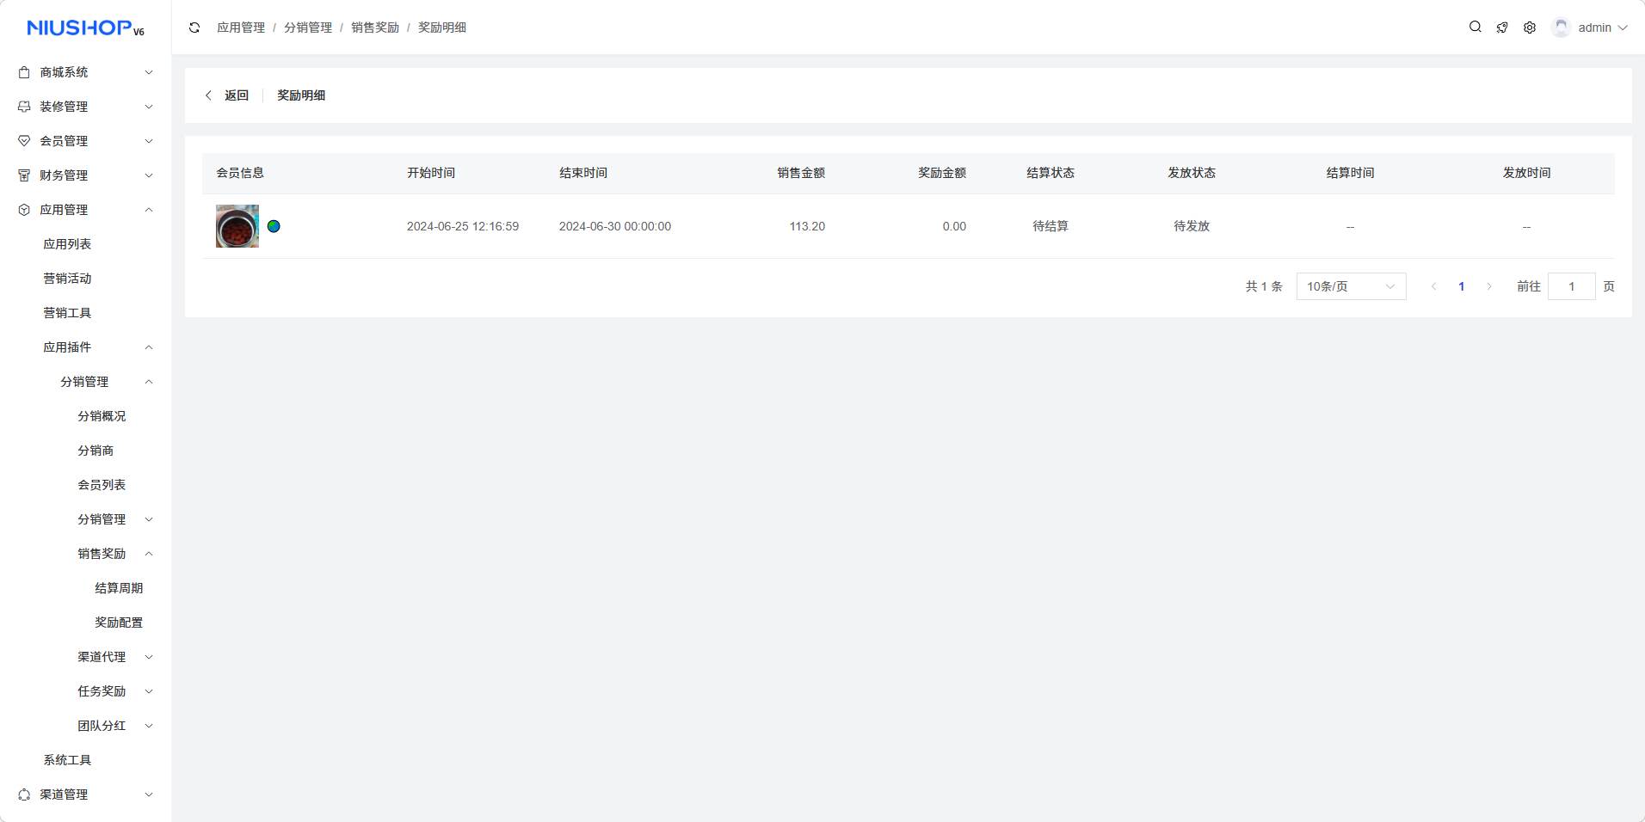Screen dimensions: 1645x822
Task: Click the rocket icon in top bar
Action: click(1502, 28)
